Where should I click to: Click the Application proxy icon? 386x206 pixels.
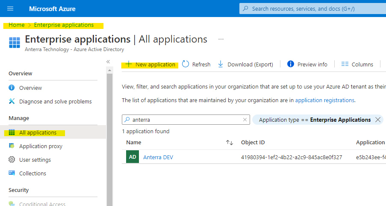tap(12, 146)
